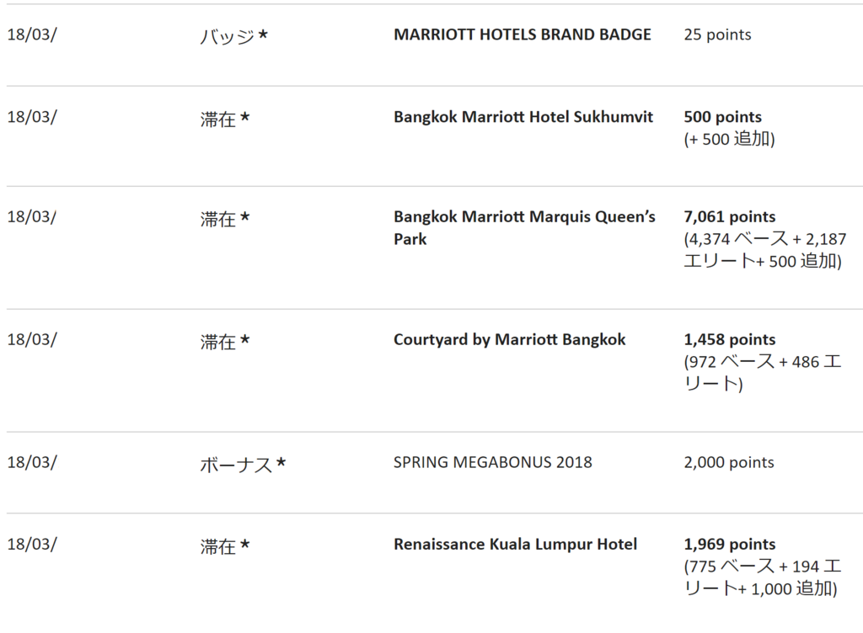
Task: Click the date in the brand badge row
Action: coord(32,35)
